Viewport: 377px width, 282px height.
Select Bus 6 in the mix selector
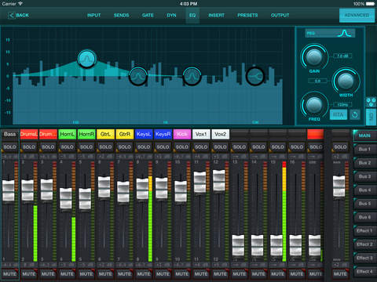(x=364, y=217)
